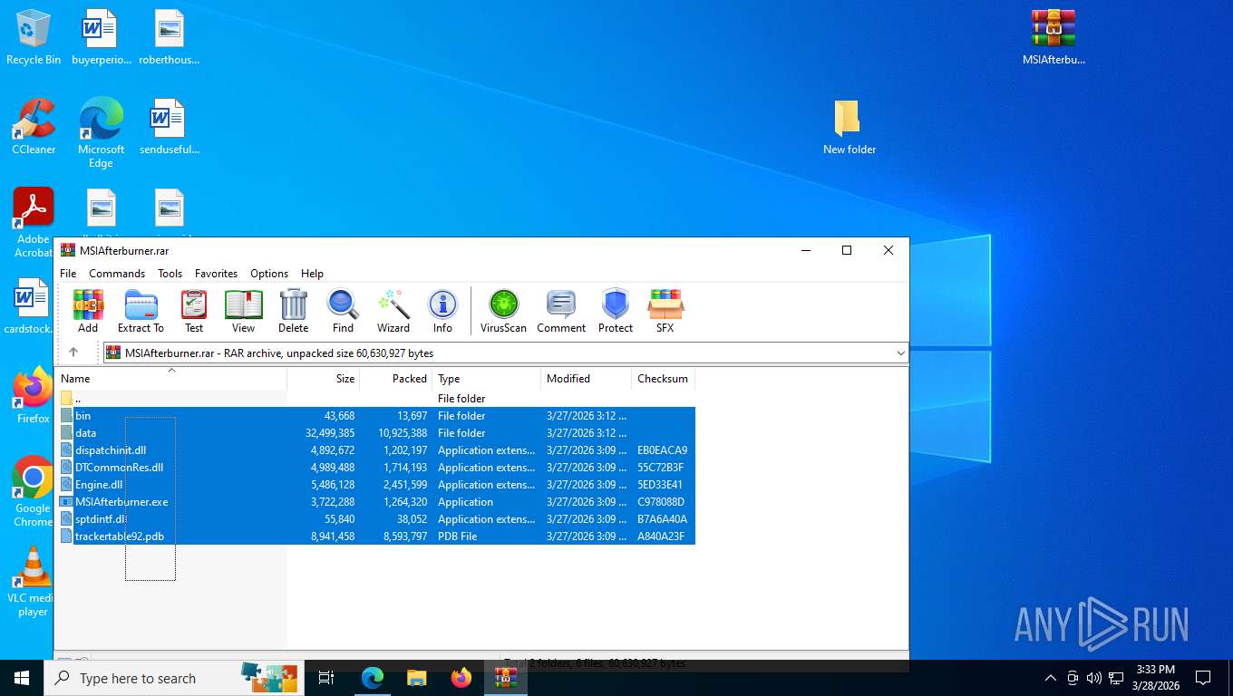Open the Tools menu
The height and width of the screenshot is (696, 1233).
click(x=170, y=273)
